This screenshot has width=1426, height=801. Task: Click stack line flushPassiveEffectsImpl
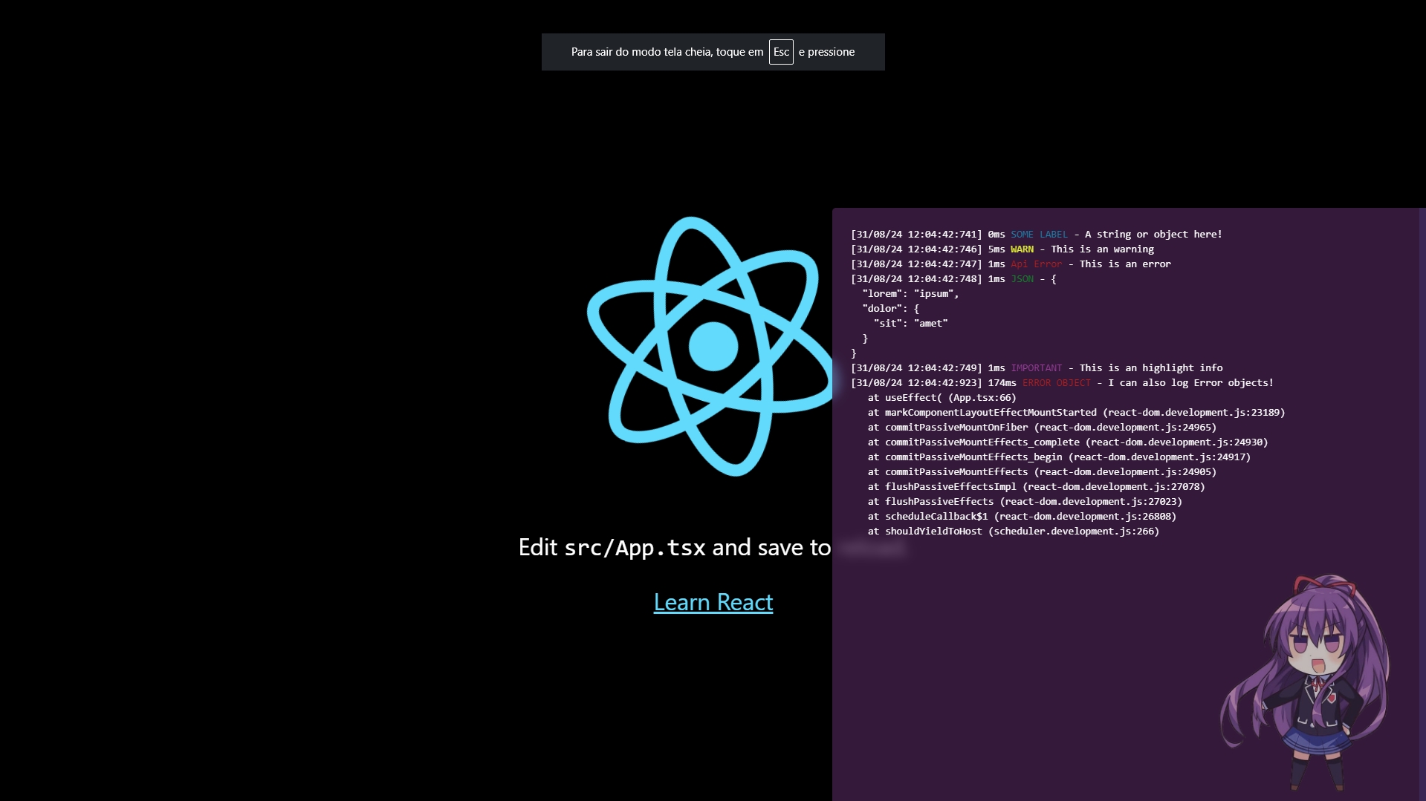(1036, 487)
